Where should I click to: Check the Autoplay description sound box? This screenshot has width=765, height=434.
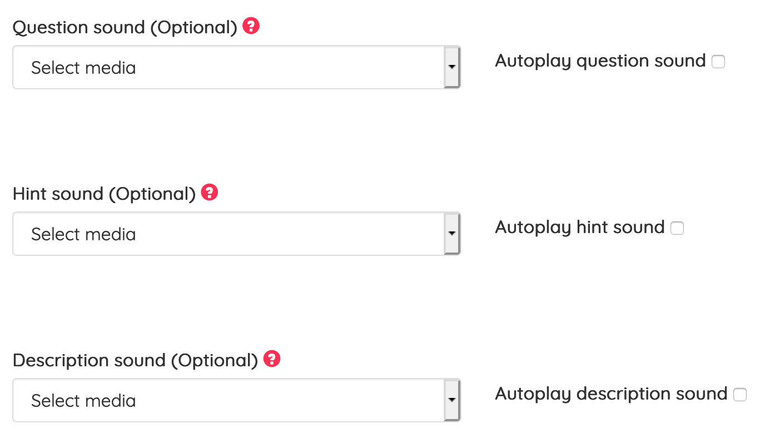click(740, 395)
